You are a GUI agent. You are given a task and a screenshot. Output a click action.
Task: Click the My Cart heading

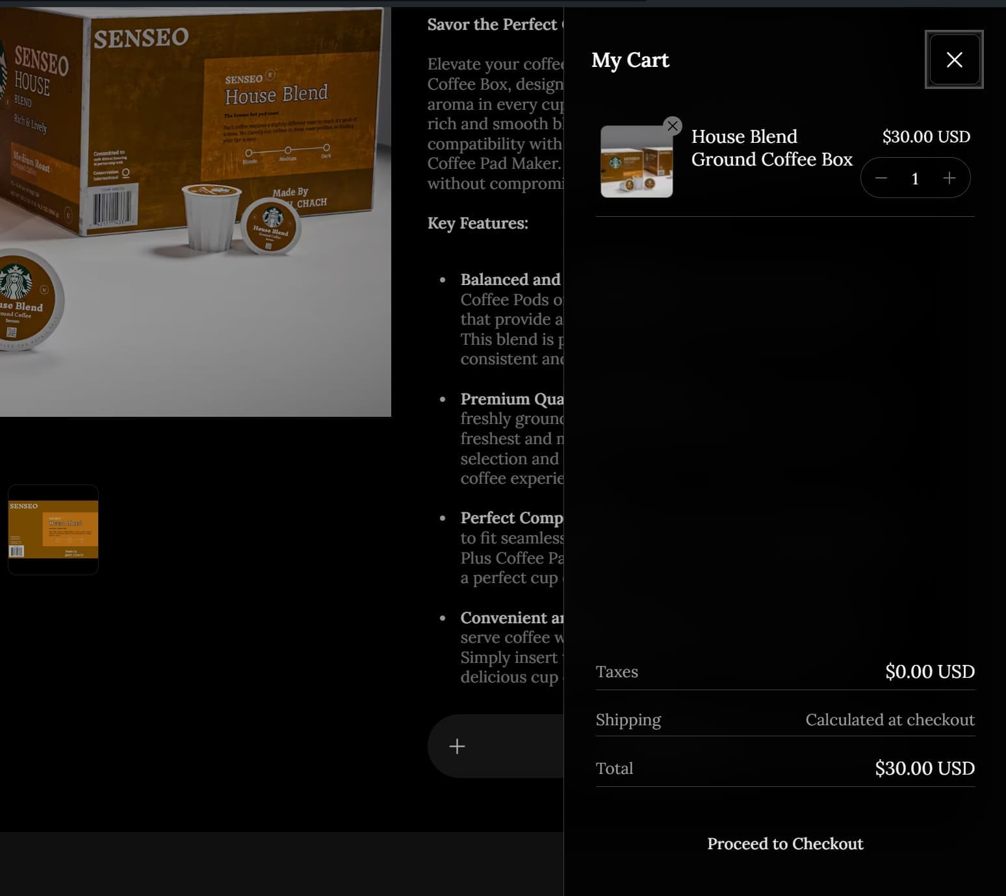[630, 60]
